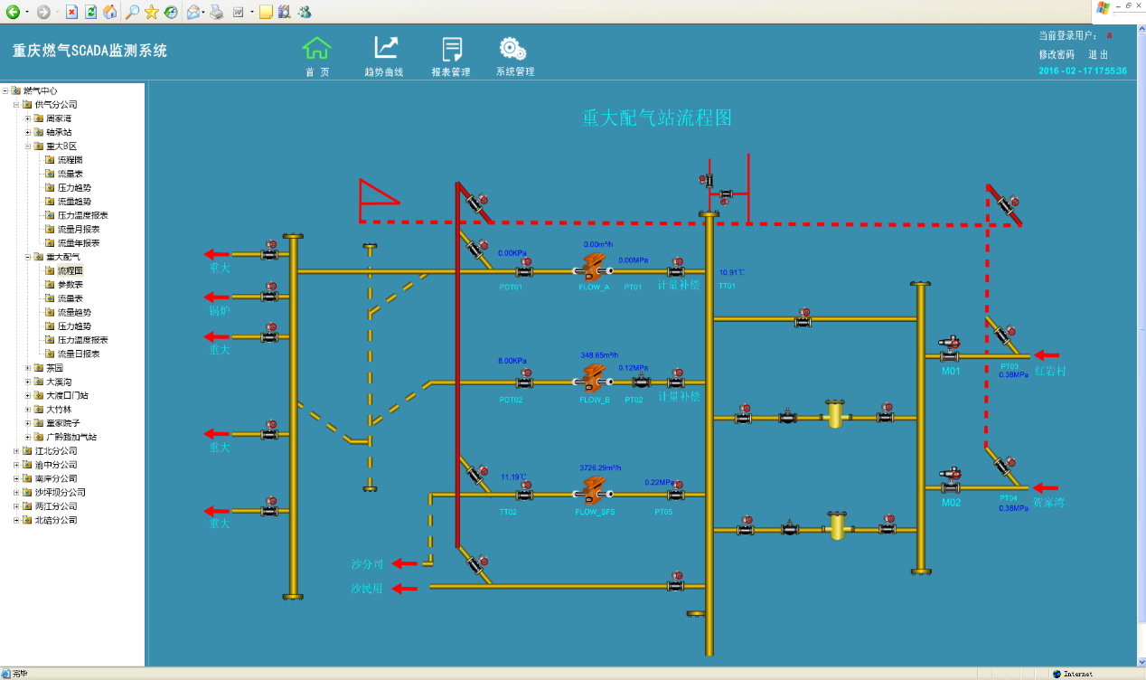Image resolution: width=1146 pixels, height=680 pixels.
Task: Click the 修改密码 change password link
Action: (1057, 54)
